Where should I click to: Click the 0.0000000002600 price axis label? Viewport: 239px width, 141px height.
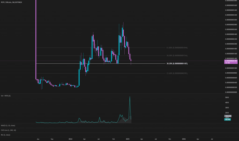click(x=231, y=29)
